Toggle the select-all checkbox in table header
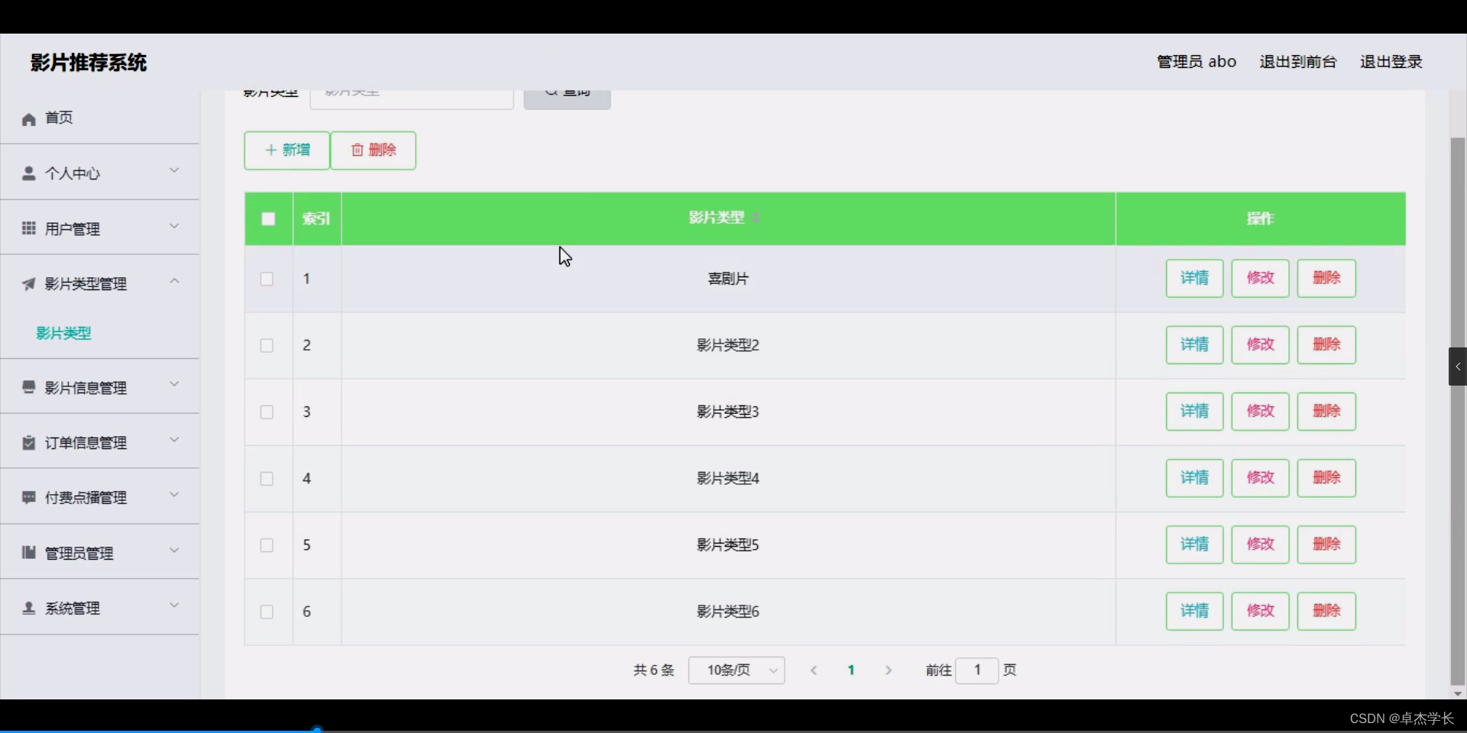Screen dimensions: 1467x733 pyautogui.click(x=267, y=219)
